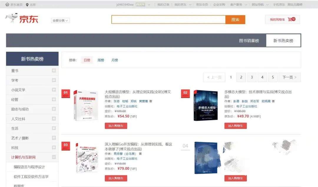The height and width of the screenshot is (187, 318).
Task: Open the 客户服务 dropdown
Action: coord(238,5)
